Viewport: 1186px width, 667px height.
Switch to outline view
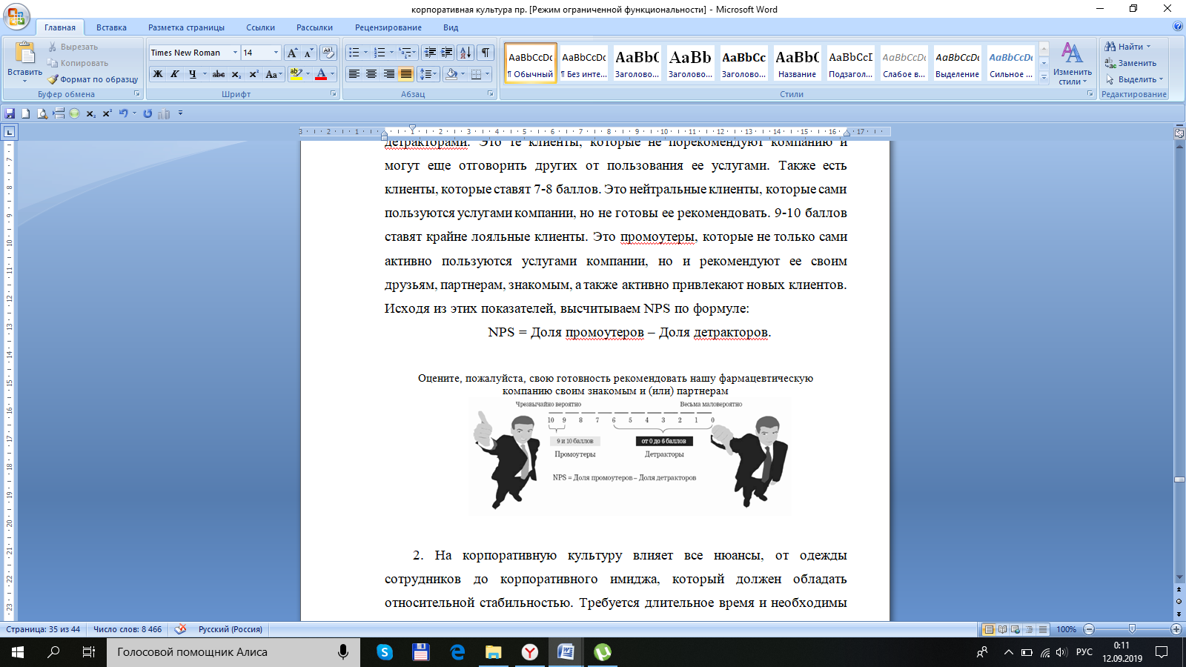pos(1029,629)
